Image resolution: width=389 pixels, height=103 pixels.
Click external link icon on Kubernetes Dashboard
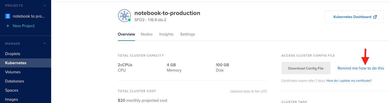[x=375, y=17]
